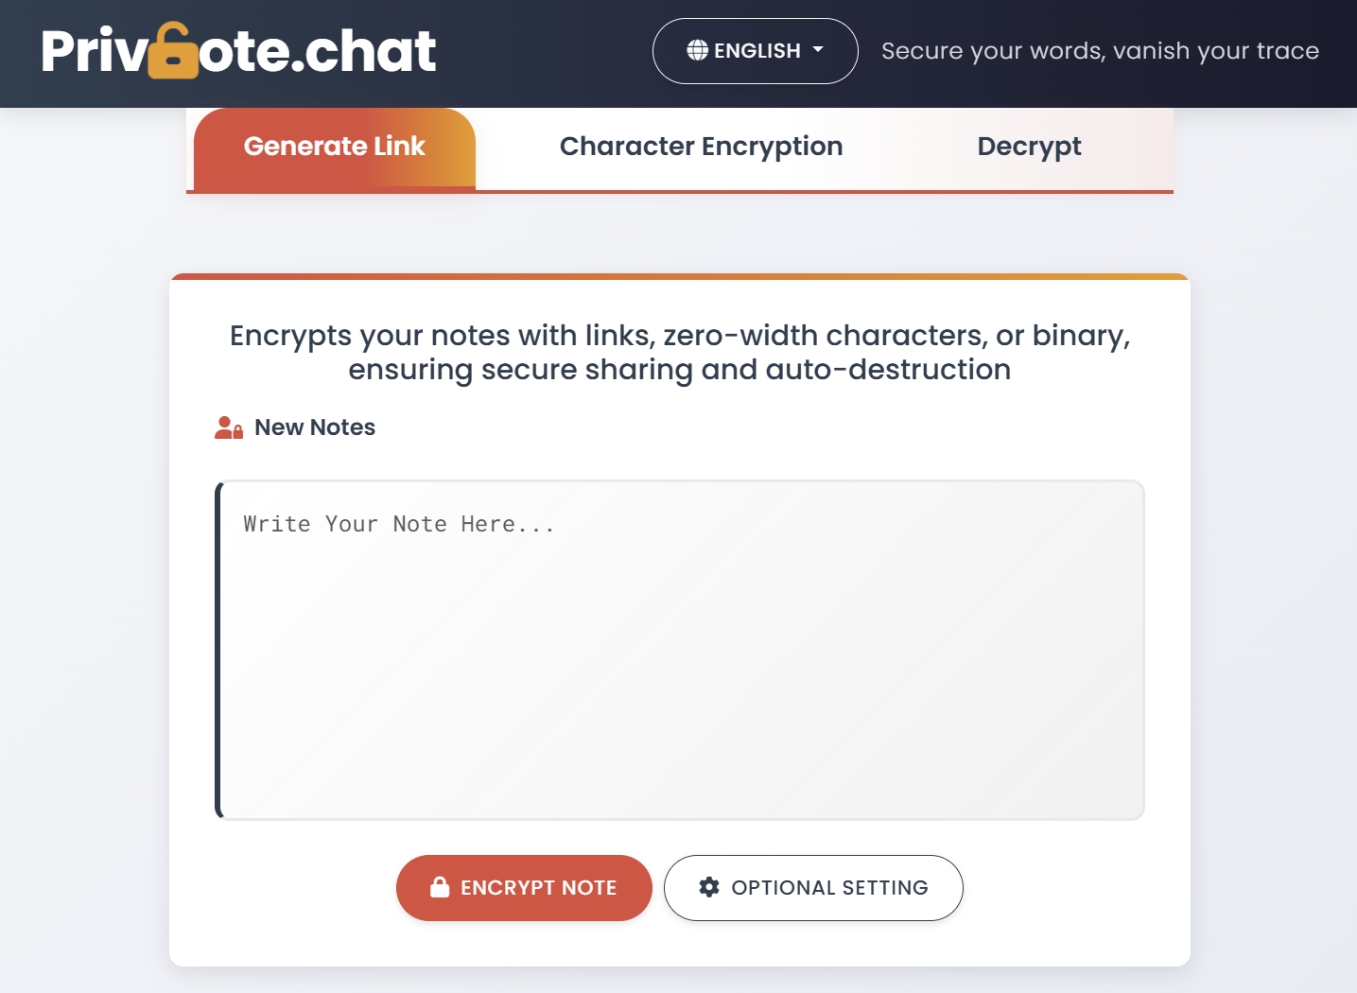The width and height of the screenshot is (1357, 993).
Task: Click the lock icon on the ENCRYPT NOTE button
Action: click(439, 887)
